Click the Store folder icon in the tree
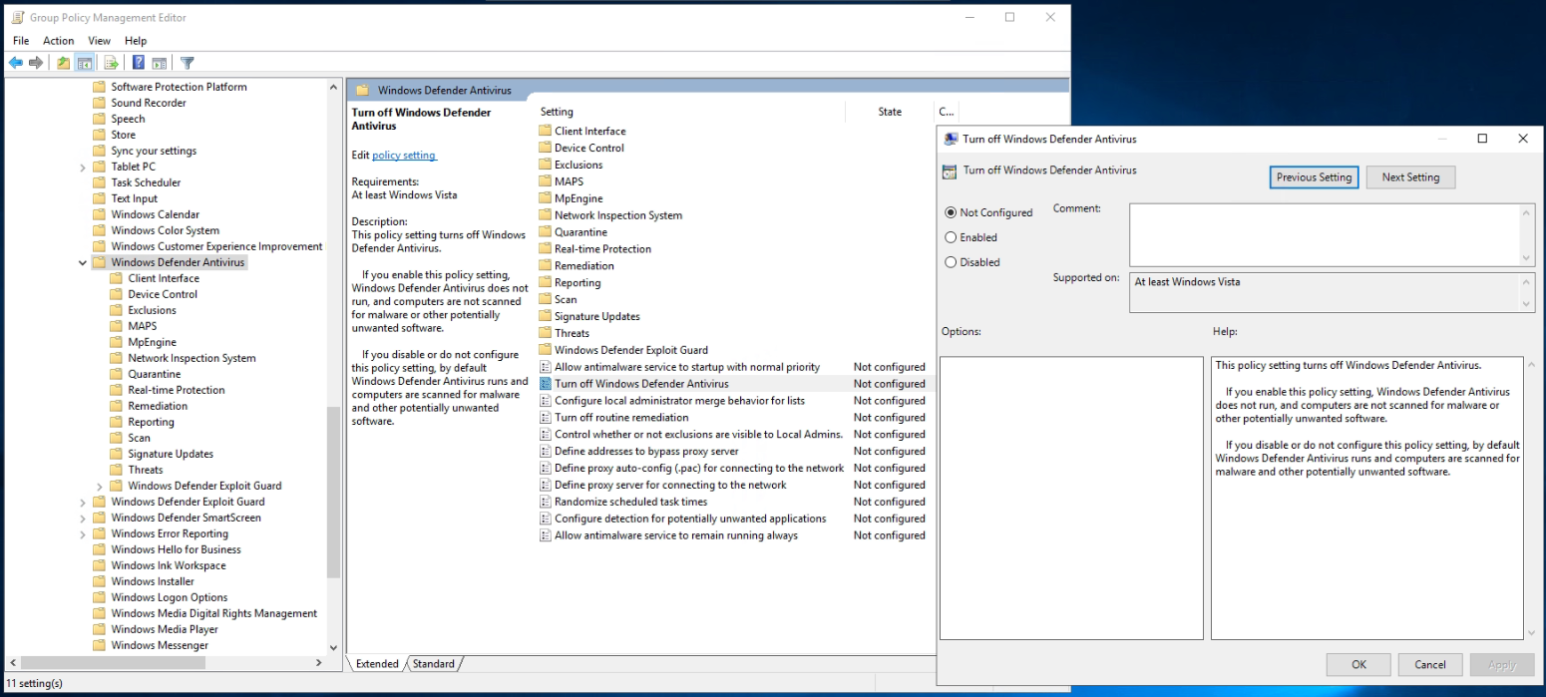 click(99, 135)
